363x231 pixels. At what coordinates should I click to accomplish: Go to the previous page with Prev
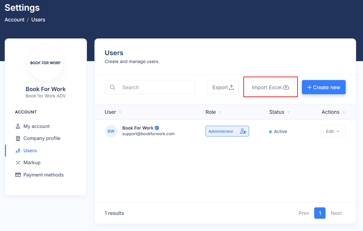(x=304, y=213)
